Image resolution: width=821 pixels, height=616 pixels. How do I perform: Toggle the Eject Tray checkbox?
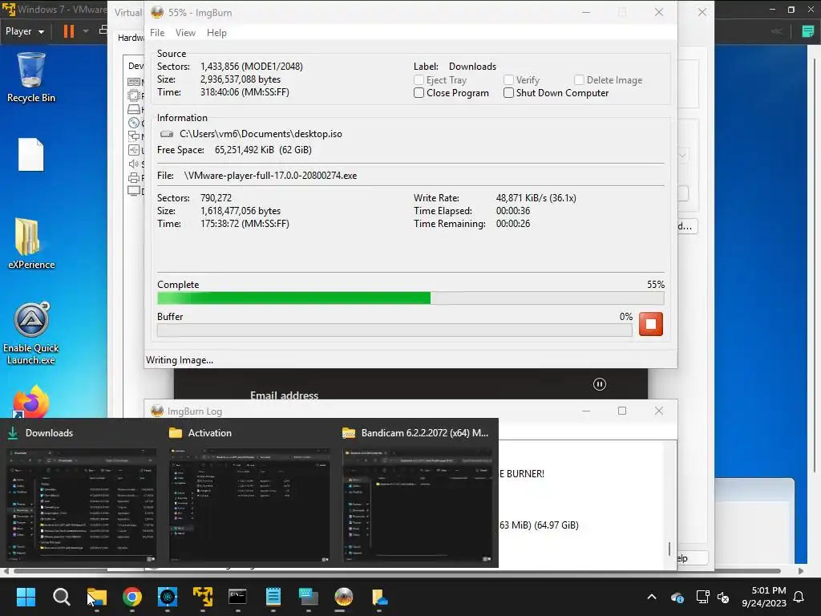[419, 79]
